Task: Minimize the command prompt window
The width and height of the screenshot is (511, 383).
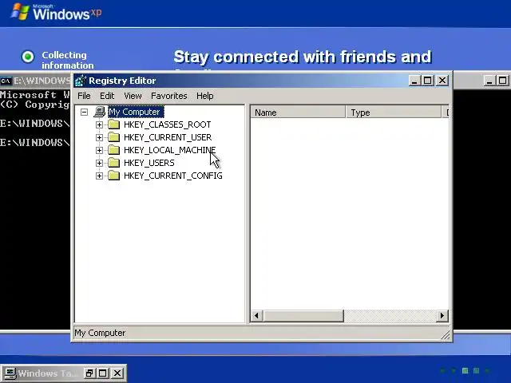Action: 489,81
